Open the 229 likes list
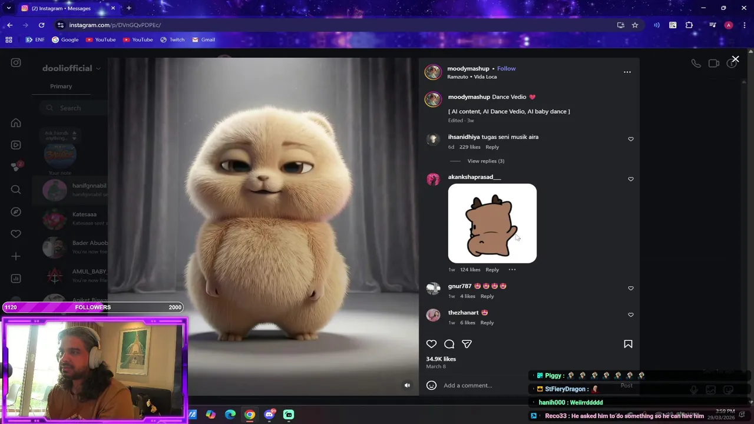The width and height of the screenshot is (754, 424). 469,147
